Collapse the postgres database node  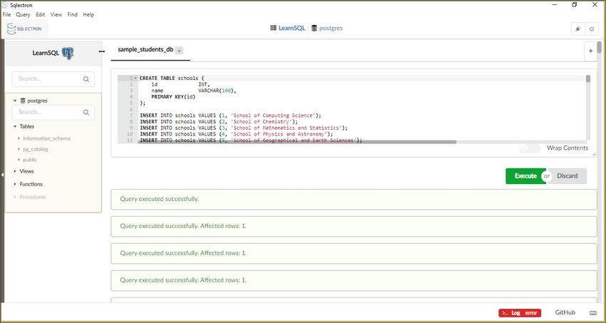pyautogui.click(x=15, y=101)
